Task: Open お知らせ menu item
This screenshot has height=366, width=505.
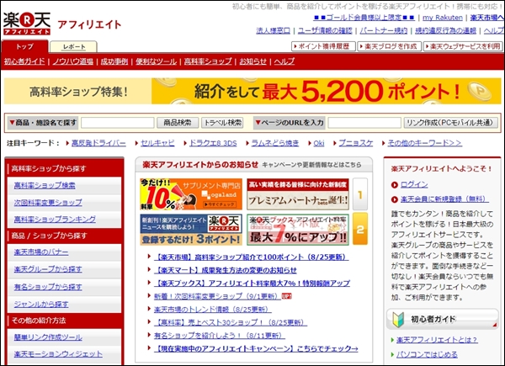Action: coord(253,61)
